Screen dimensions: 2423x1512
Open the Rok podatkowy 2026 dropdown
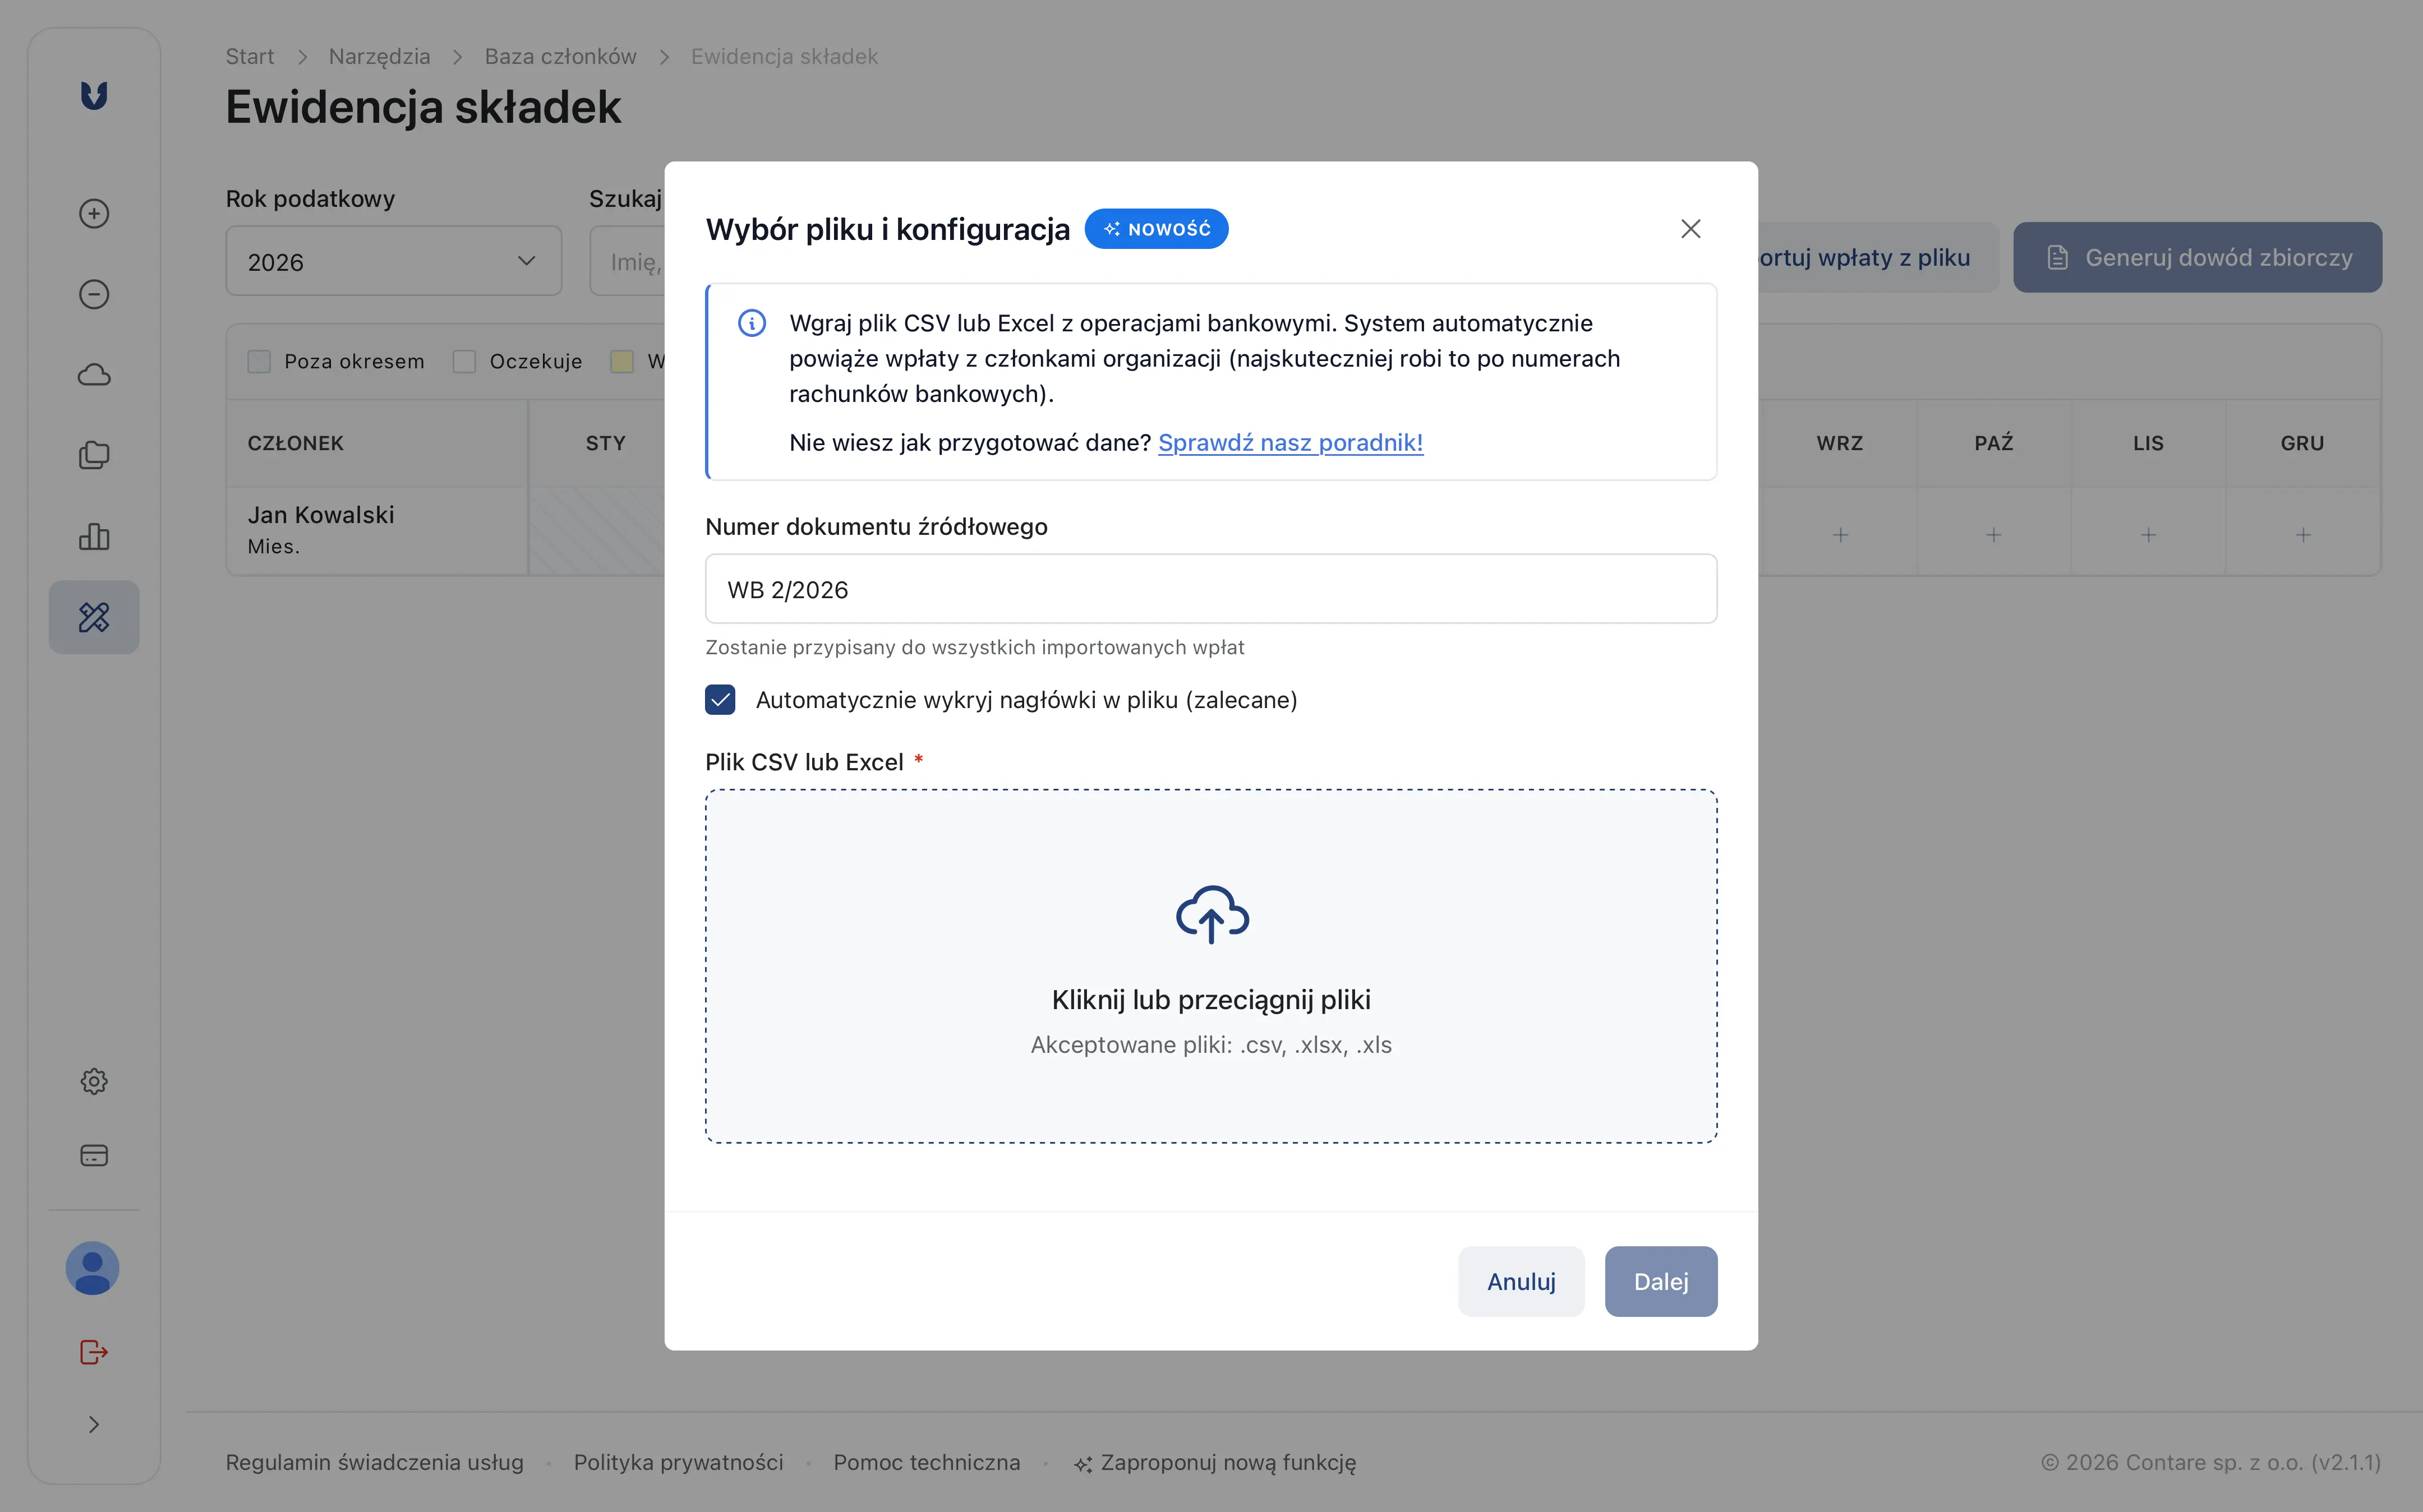[392, 261]
